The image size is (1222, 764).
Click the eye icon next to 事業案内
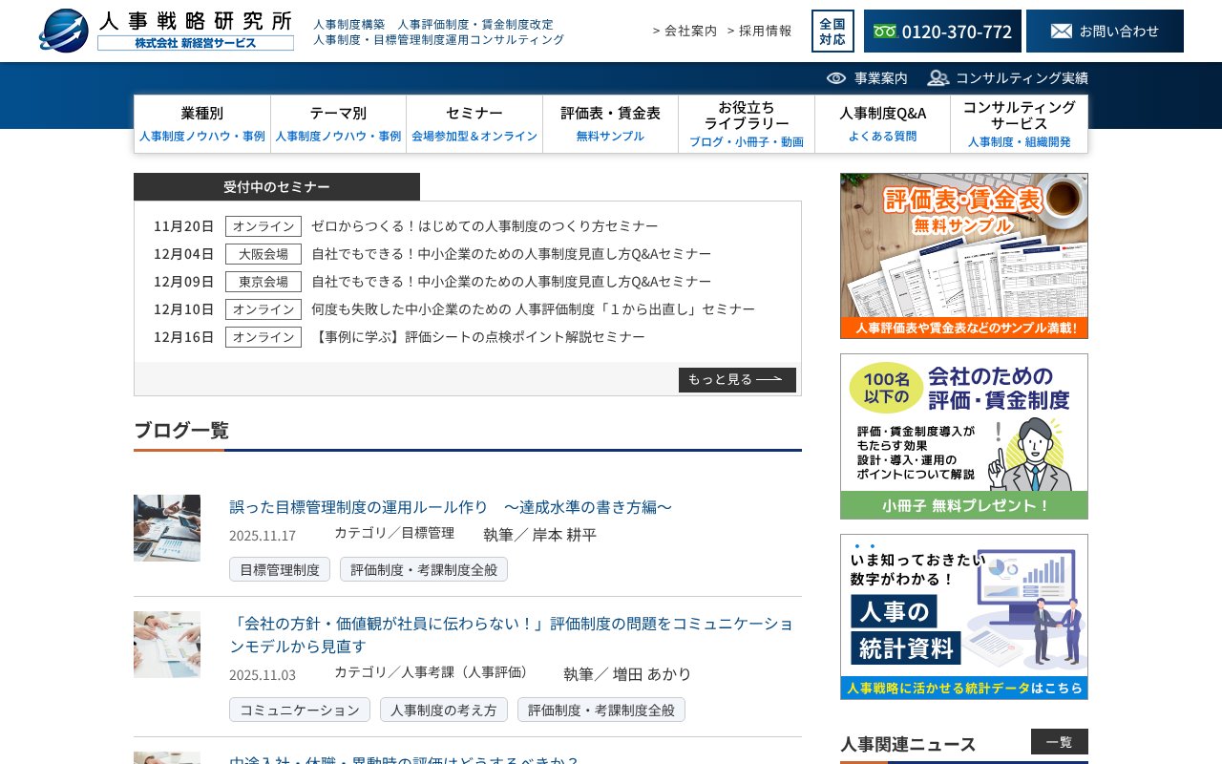pos(835,77)
